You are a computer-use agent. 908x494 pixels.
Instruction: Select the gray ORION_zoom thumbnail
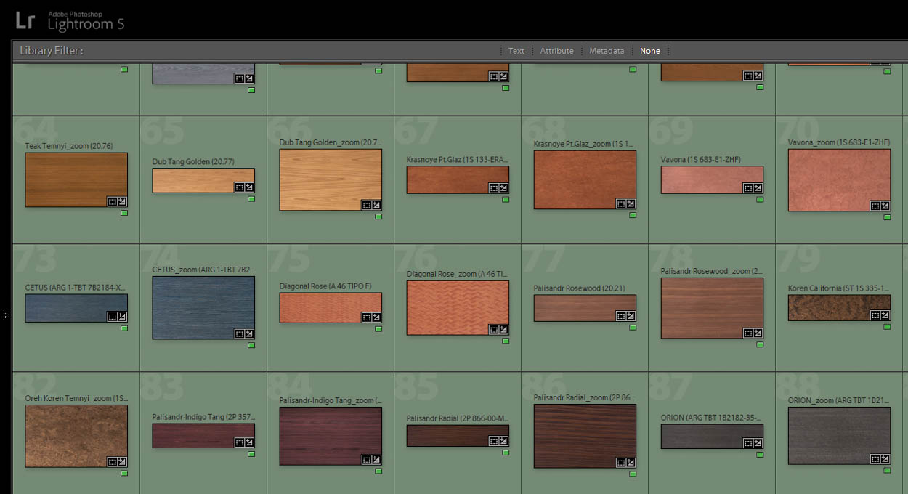pos(839,436)
